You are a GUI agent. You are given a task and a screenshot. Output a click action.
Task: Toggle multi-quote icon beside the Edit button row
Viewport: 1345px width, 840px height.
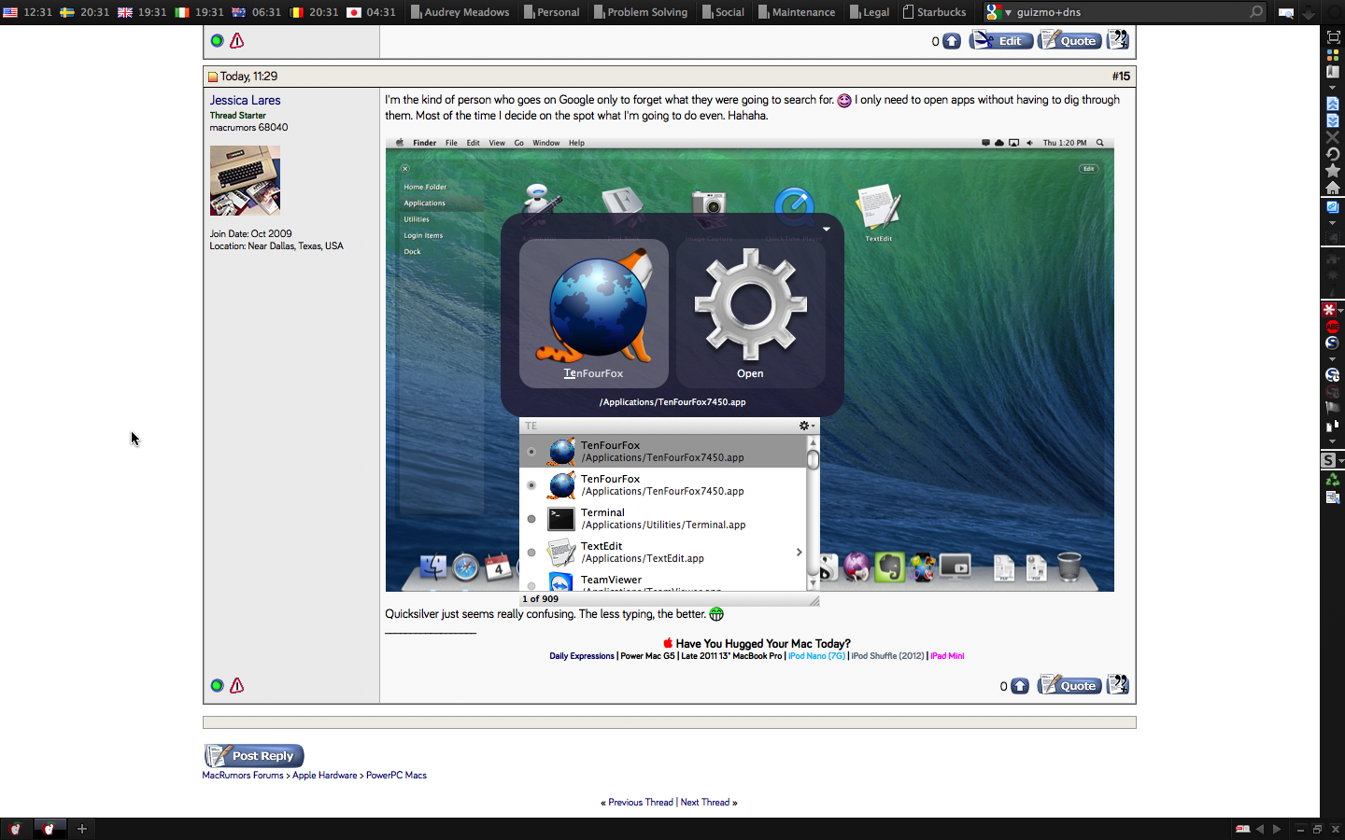pos(1118,40)
